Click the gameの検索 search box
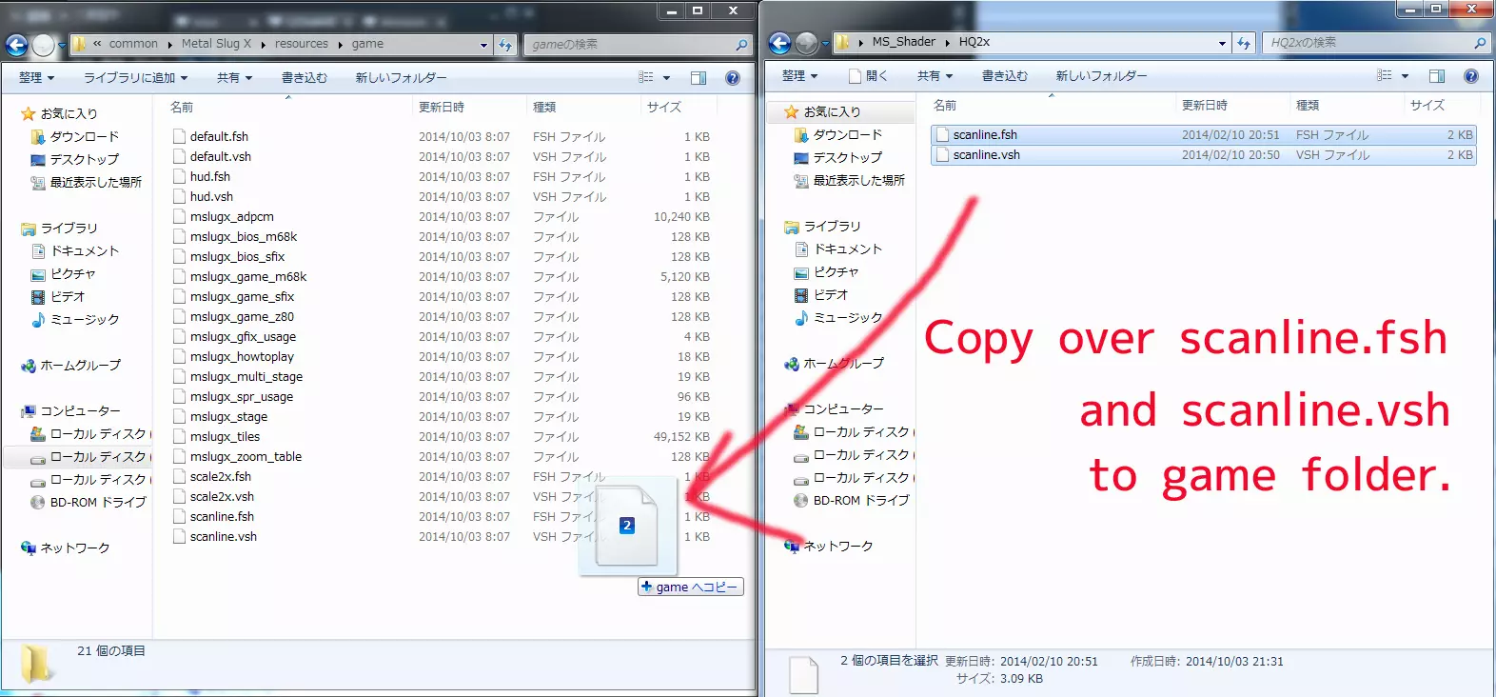Screen dimensions: 1496x697 click(x=638, y=45)
